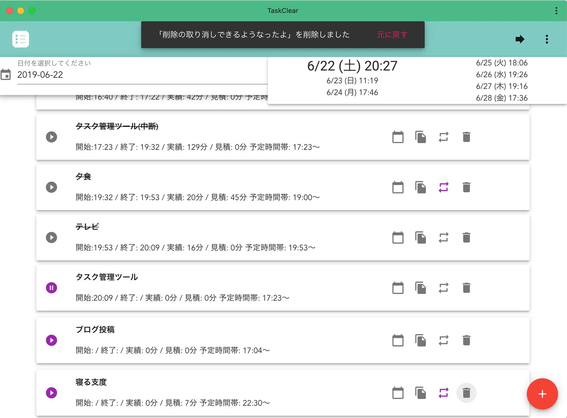Copy the running タスク管理ツール task
This screenshot has height=418, width=567.
421,288
